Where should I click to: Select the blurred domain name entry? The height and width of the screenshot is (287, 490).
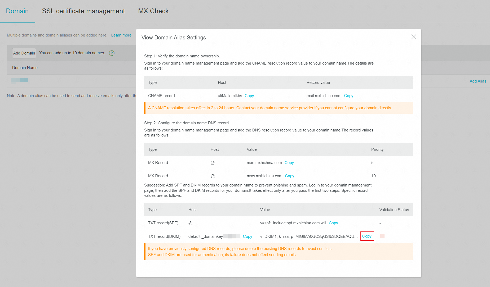coord(20,80)
